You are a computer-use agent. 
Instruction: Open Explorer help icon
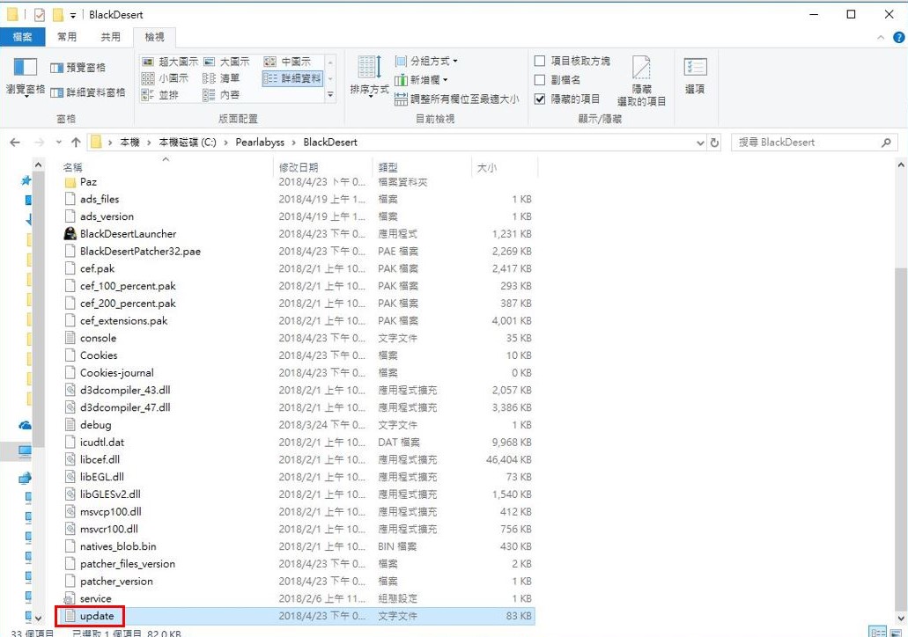coord(898,38)
